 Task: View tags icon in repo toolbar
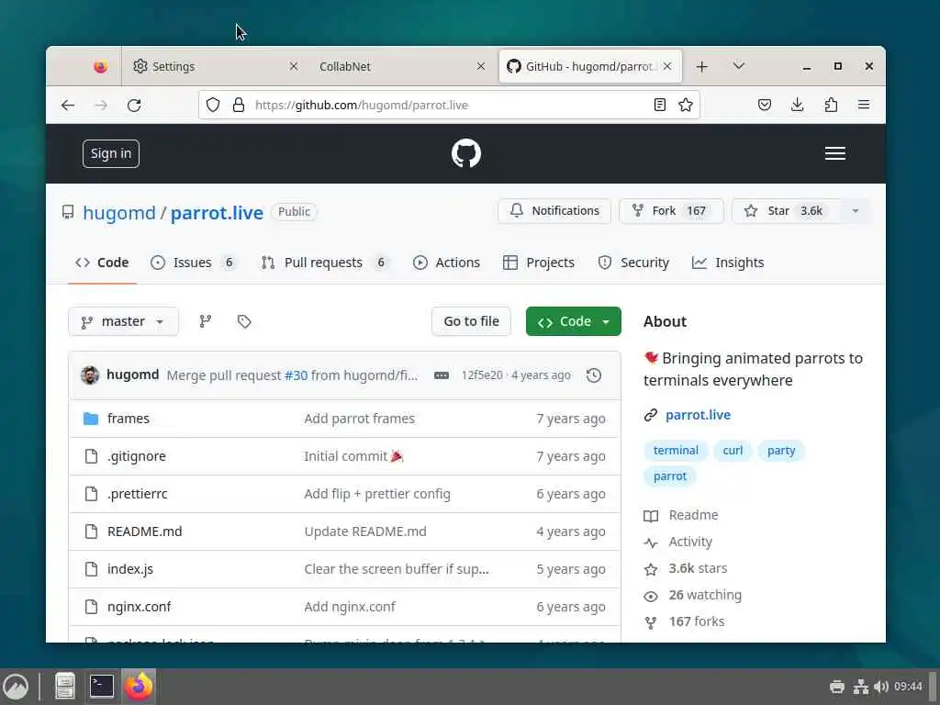(x=244, y=322)
